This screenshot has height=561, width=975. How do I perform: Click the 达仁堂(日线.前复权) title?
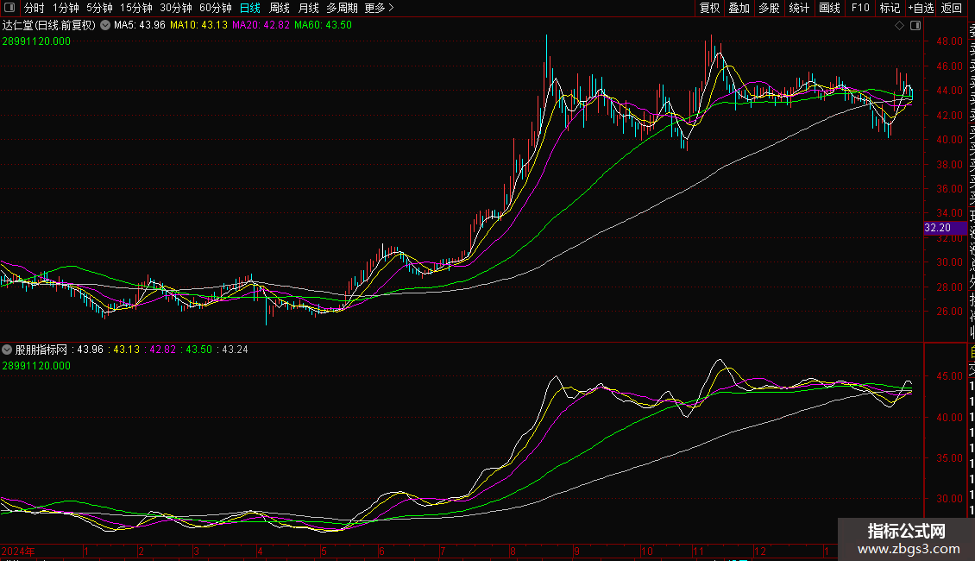click(x=48, y=25)
